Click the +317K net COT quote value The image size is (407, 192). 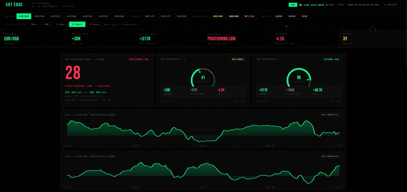[145, 39]
